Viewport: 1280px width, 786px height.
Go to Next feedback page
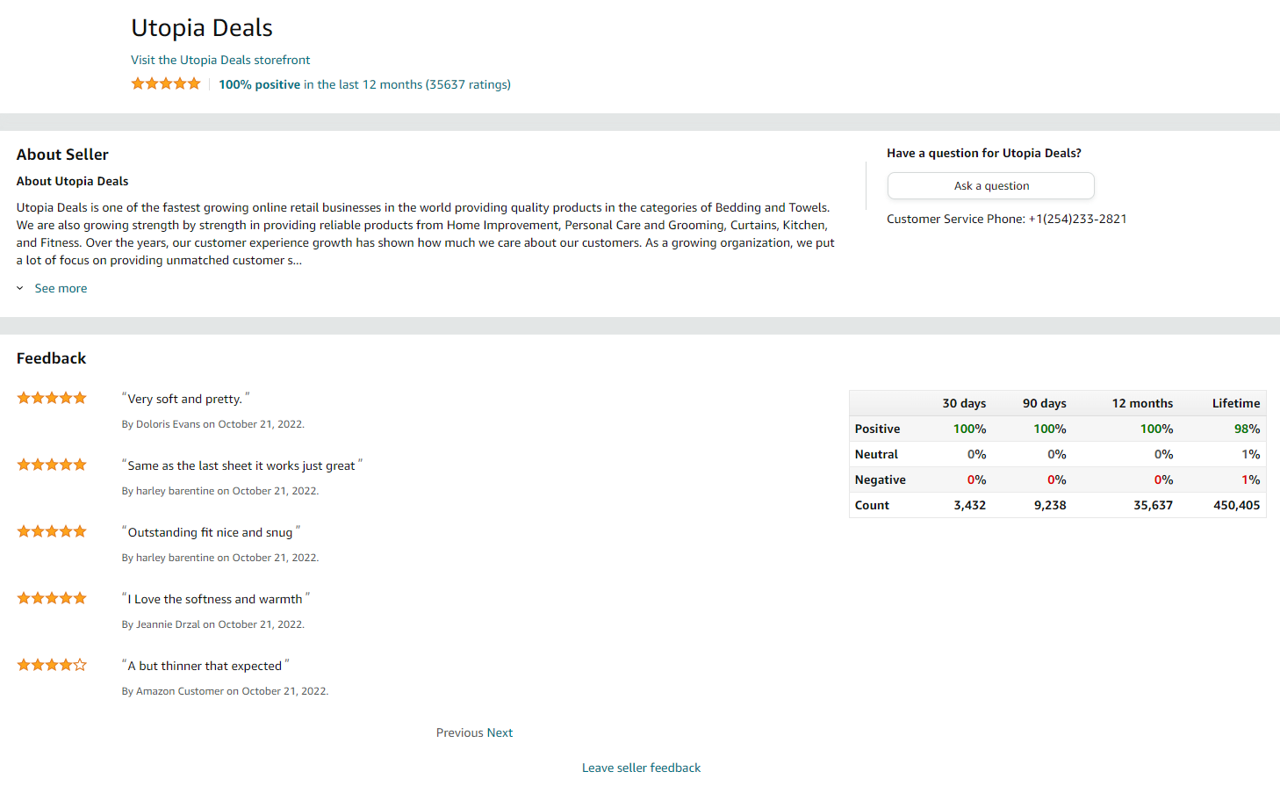tap(500, 732)
